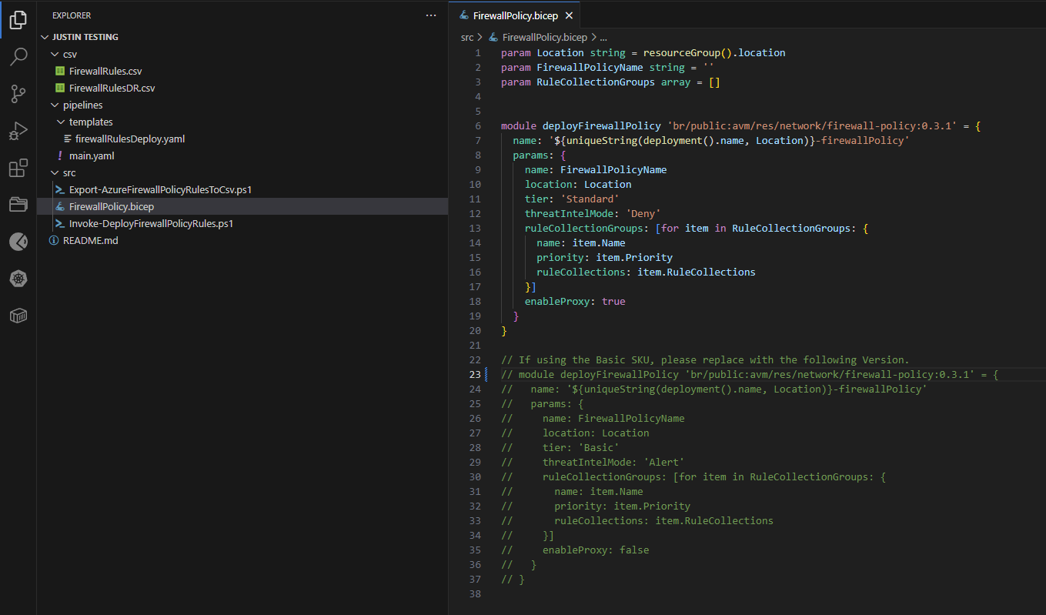Open the Explorer more actions menu
This screenshot has width=1046, height=615.
431,15
